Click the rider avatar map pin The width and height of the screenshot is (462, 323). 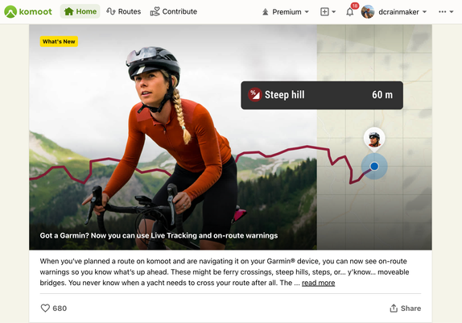(374, 139)
